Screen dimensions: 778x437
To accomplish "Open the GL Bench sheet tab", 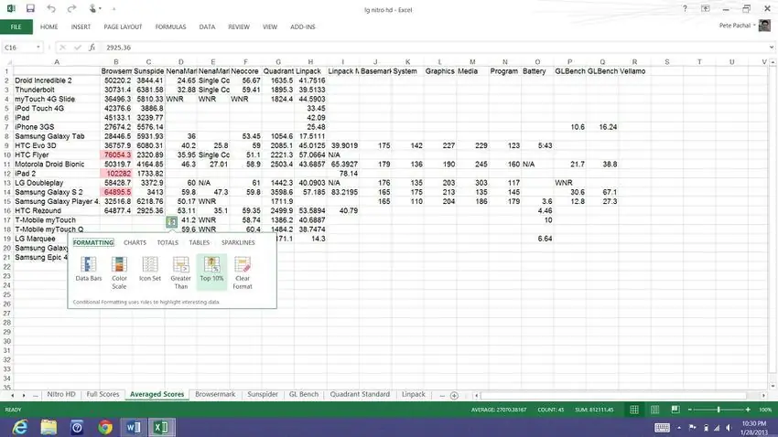I will [x=304, y=394].
